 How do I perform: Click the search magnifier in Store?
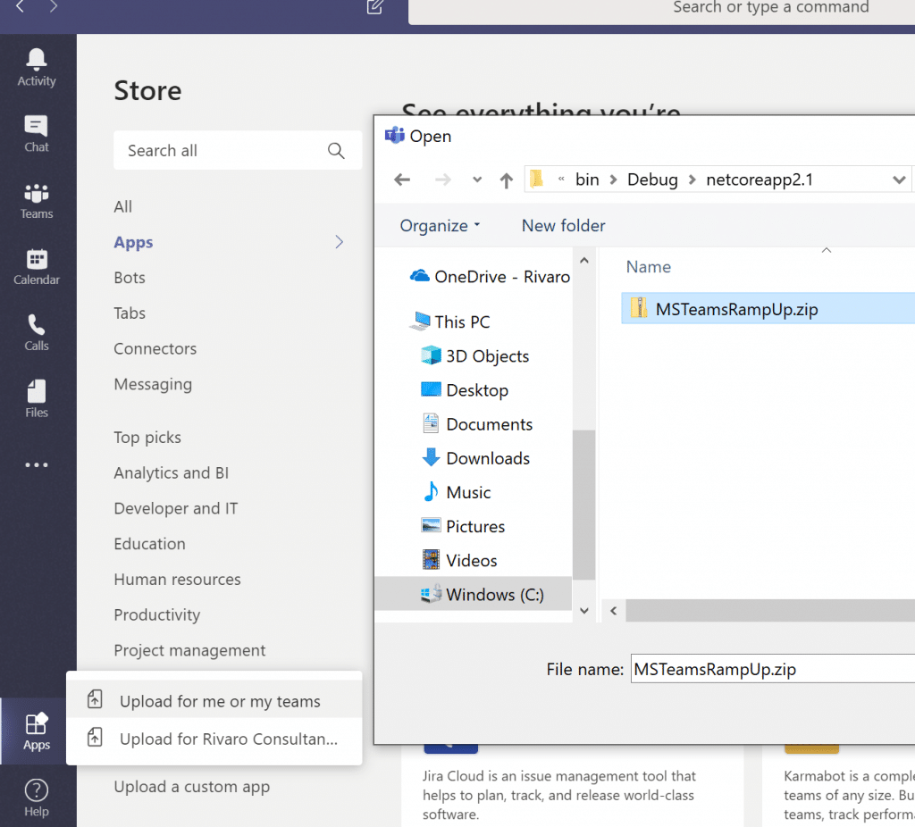[x=336, y=150]
